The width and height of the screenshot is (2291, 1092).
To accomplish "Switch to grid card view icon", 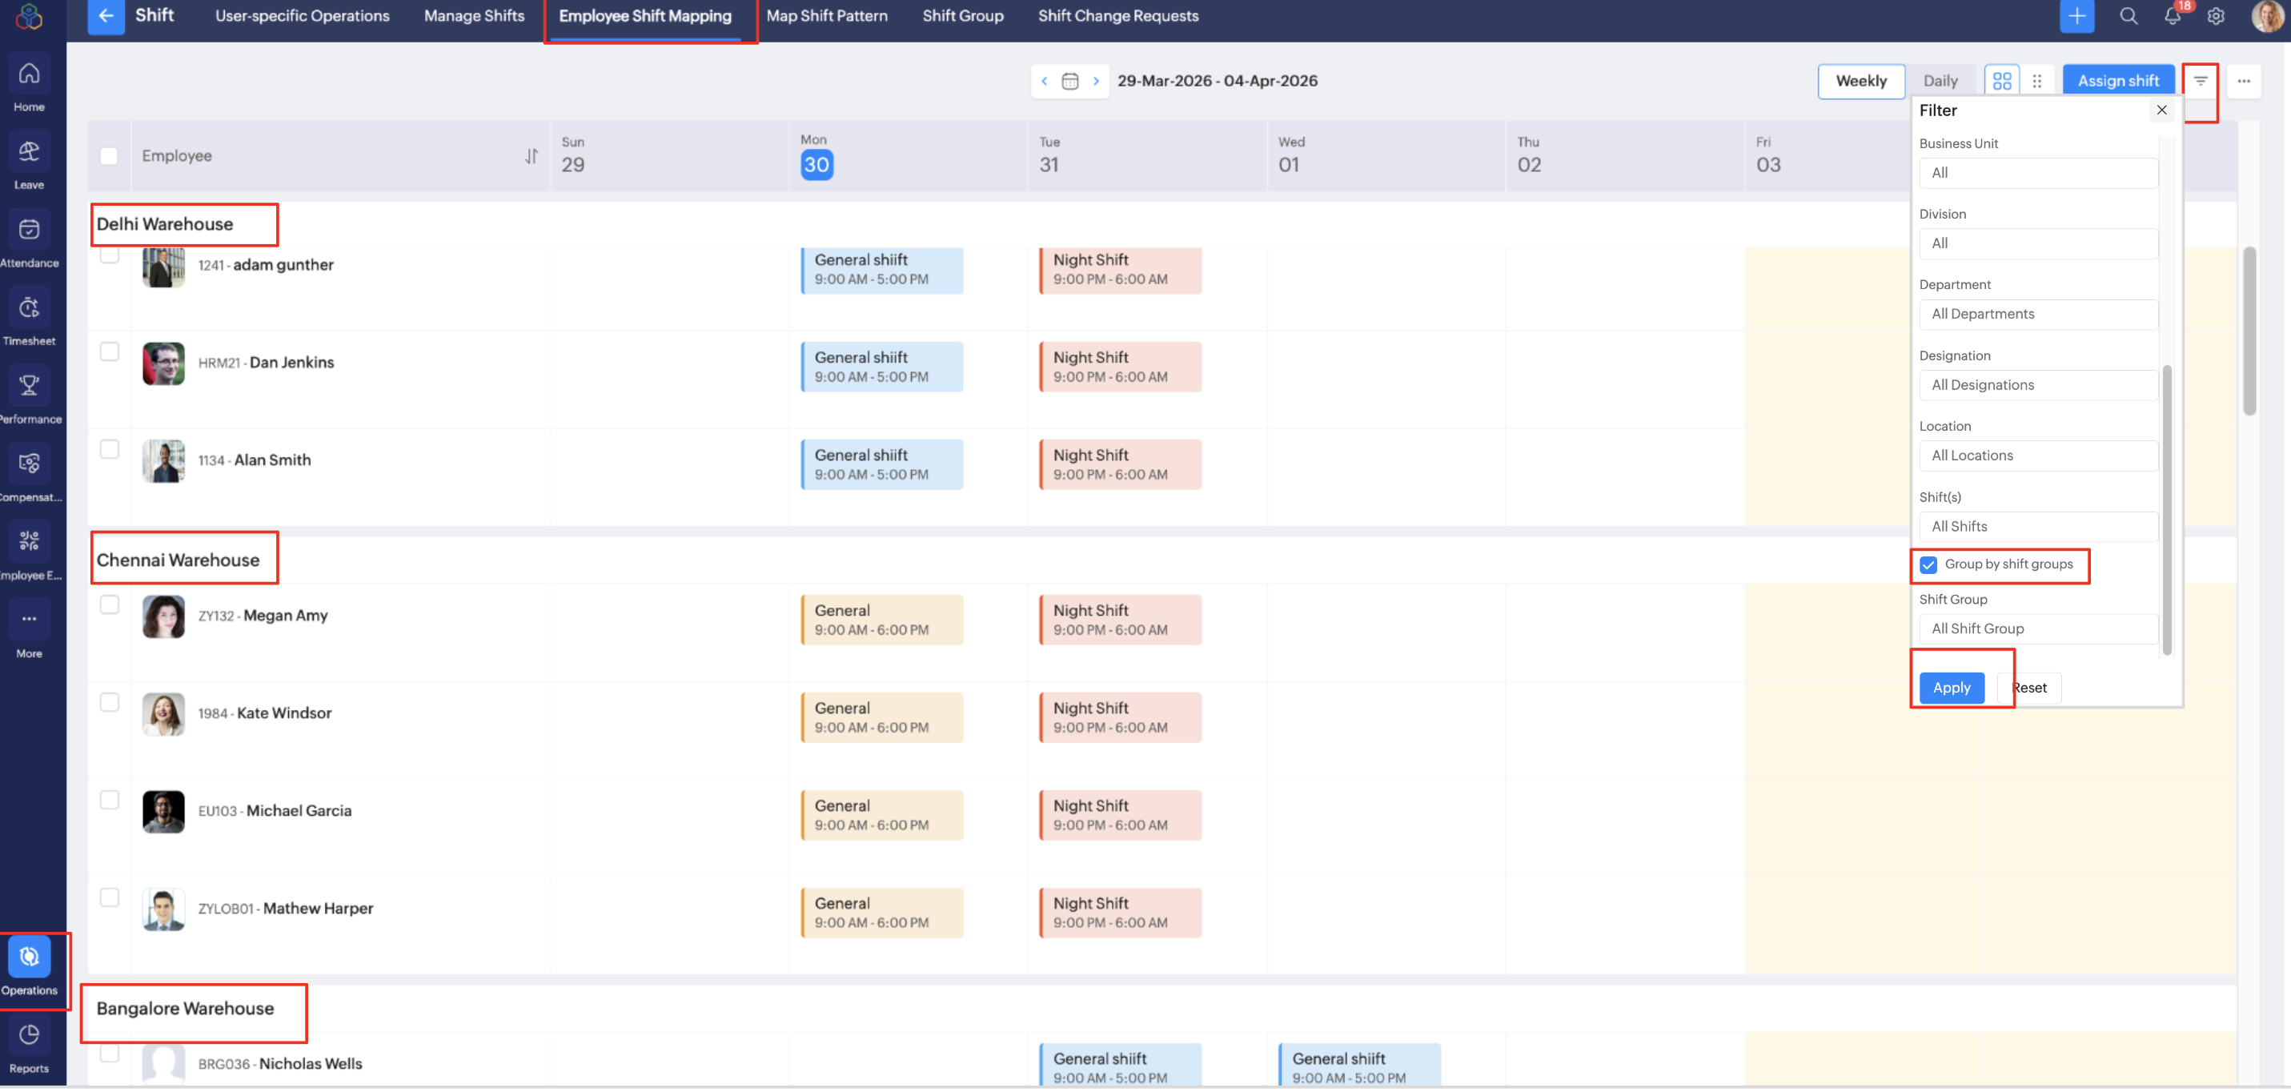I will 2001,81.
